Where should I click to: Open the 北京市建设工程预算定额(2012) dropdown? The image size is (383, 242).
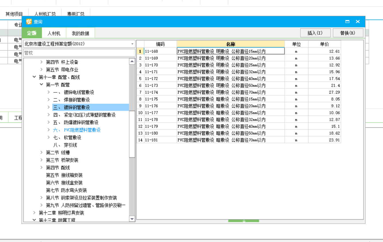(79, 44)
